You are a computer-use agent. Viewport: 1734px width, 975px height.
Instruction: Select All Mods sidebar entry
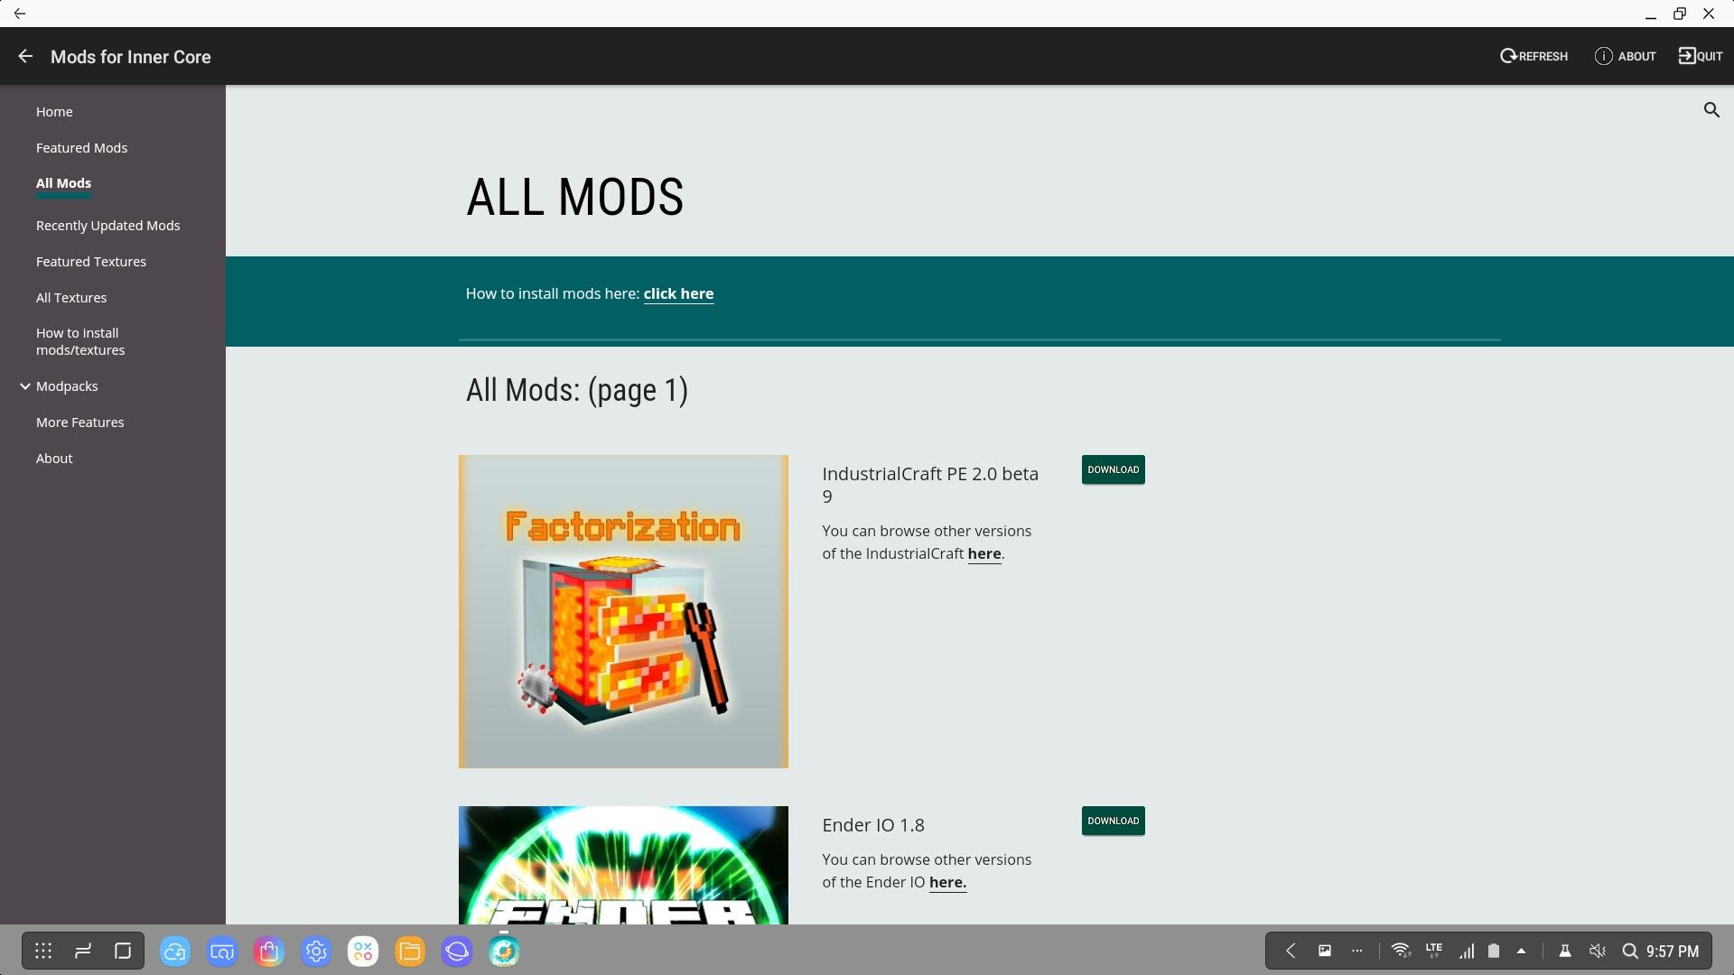tap(63, 183)
